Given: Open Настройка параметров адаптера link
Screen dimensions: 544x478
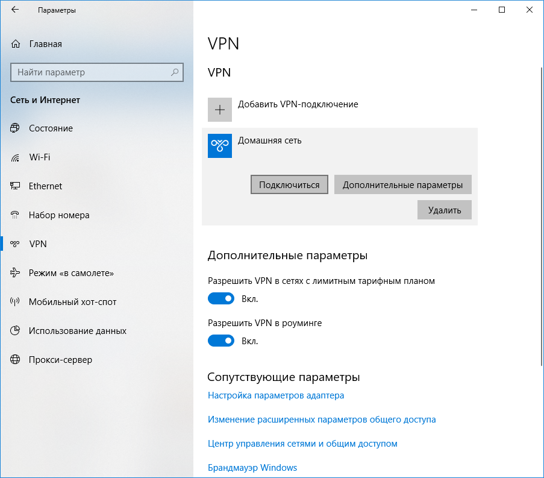Looking at the screenshot, I should 276,395.
